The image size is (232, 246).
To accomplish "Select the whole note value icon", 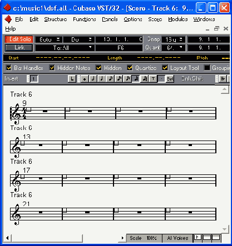I will (85, 79).
